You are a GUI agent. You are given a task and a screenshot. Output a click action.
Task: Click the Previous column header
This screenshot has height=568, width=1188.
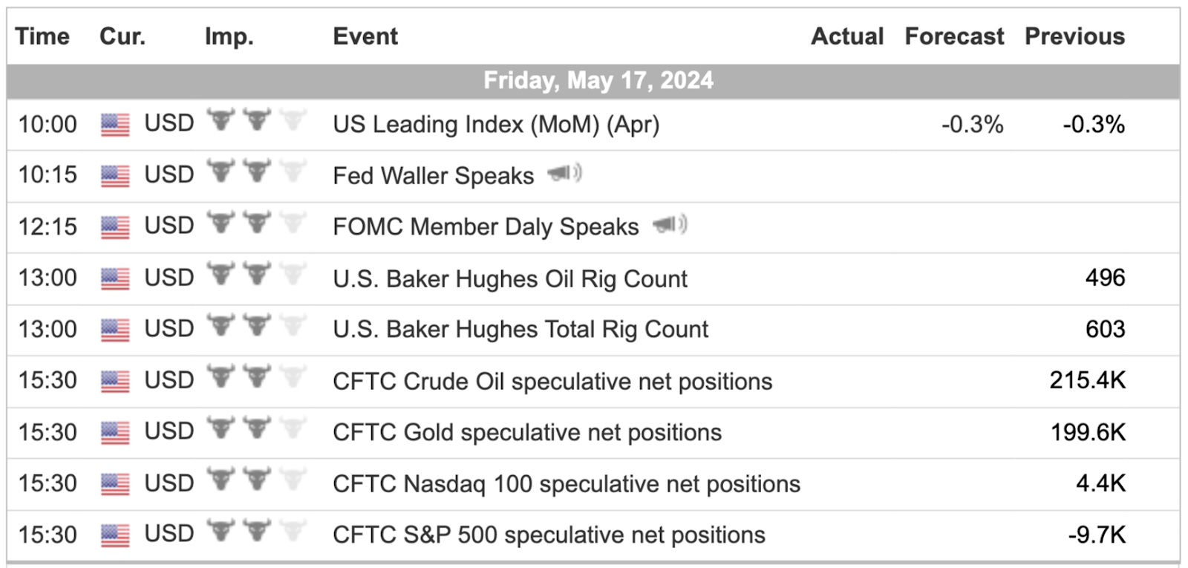point(1075,36)
